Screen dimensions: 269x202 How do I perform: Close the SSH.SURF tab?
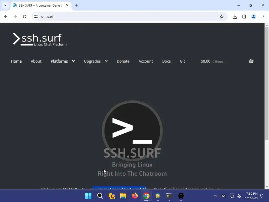click(x=67, y=5)
